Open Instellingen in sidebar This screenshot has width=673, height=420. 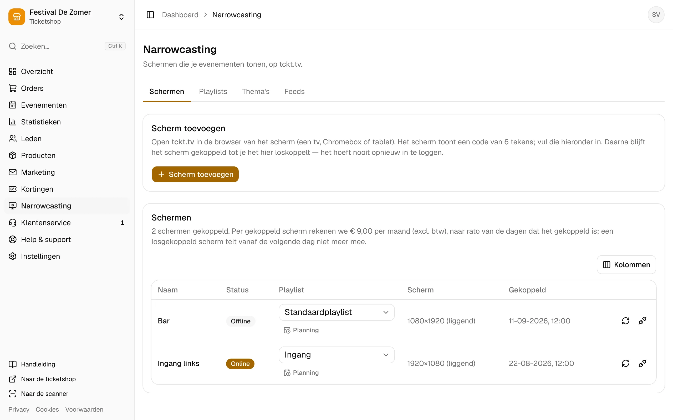pyautogui.click(x=67, y=256)
